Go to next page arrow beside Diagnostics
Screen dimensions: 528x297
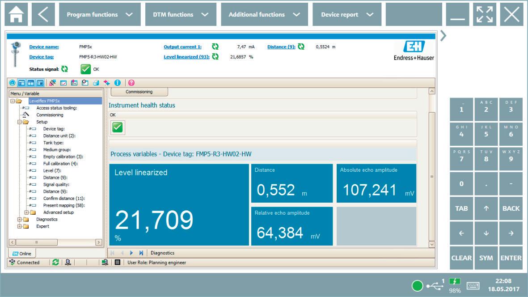131,253
